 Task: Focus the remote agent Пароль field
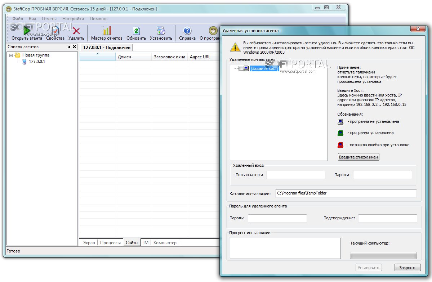coord(277,218)
